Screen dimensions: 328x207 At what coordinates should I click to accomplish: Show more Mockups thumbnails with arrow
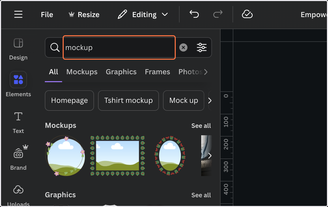point(210,156)
